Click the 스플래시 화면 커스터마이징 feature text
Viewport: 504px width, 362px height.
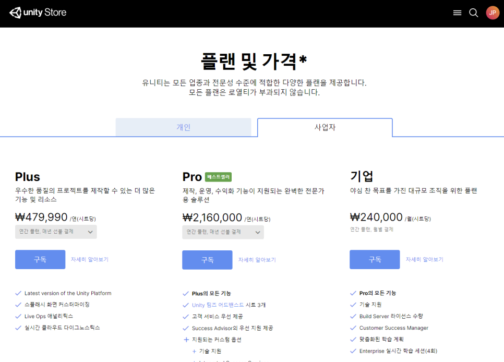(x=57, y=305)
